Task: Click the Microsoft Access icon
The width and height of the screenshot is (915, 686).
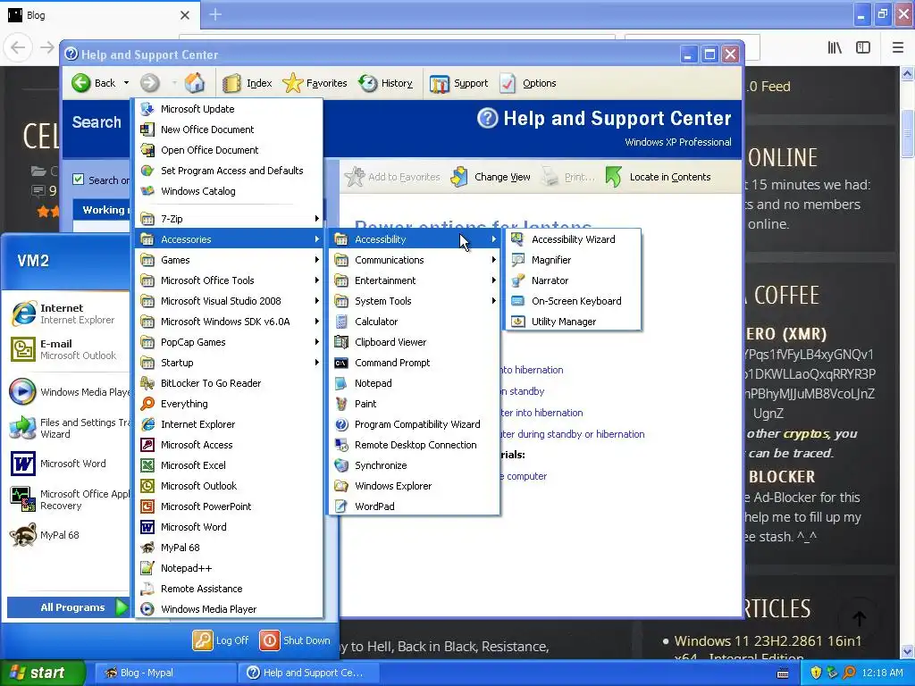Action: 147,445
